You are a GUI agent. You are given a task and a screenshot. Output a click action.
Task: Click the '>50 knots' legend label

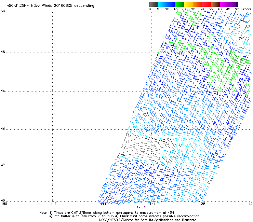click(x=243, y=9)
